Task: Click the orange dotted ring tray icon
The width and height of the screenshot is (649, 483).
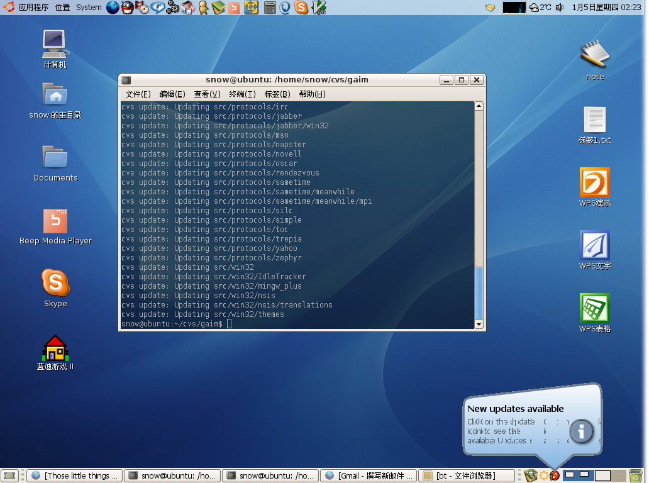Action: point(544,476)
